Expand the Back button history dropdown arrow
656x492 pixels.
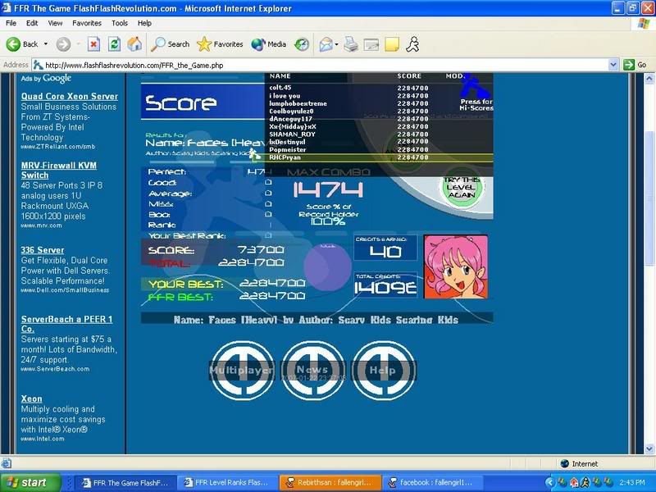[46, 44]
